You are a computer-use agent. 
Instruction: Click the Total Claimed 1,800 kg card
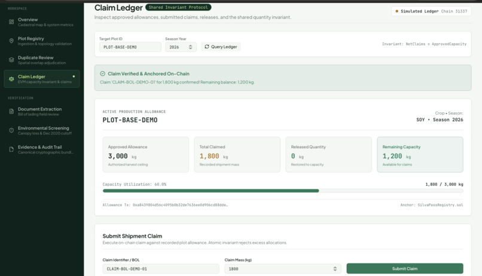coord(237,154)
